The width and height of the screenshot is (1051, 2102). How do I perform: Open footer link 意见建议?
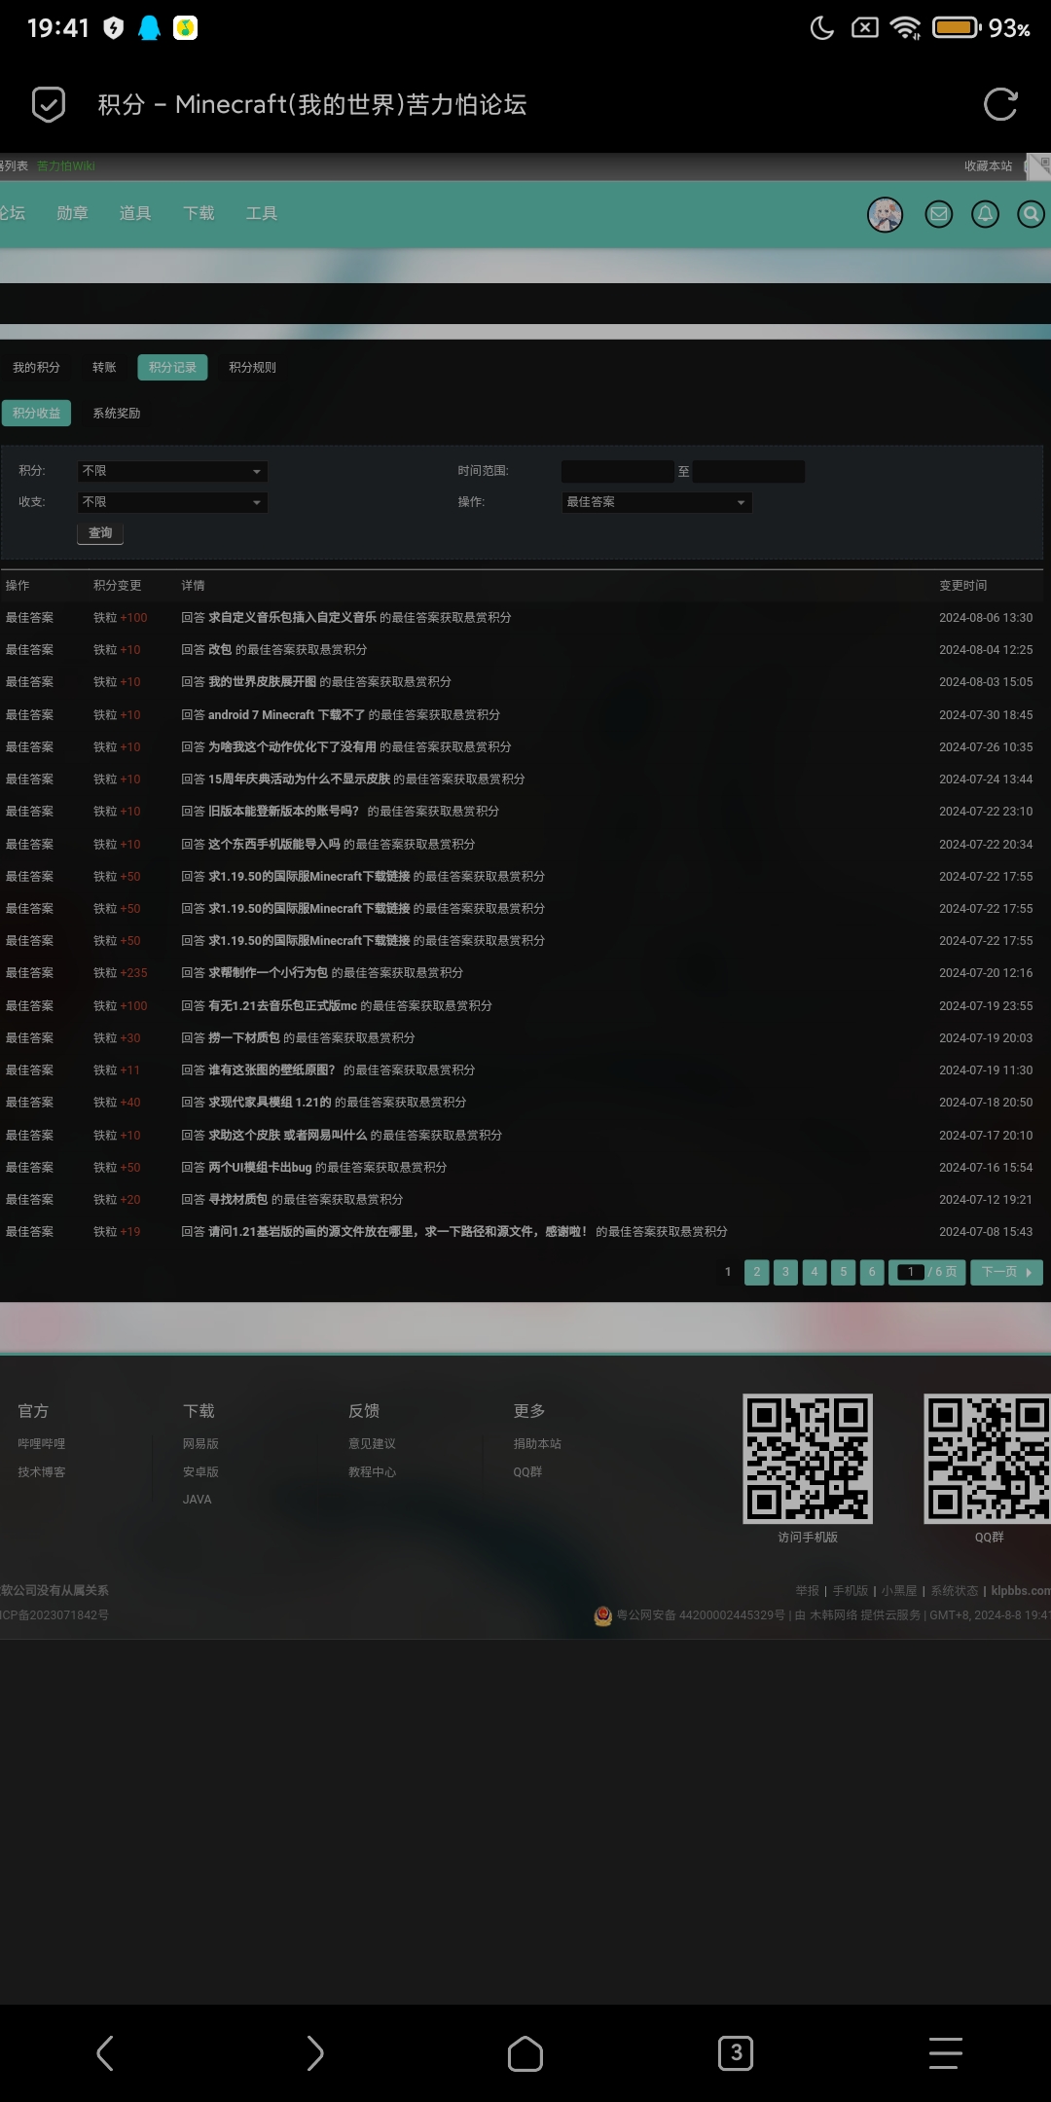tap(372, 1443)
